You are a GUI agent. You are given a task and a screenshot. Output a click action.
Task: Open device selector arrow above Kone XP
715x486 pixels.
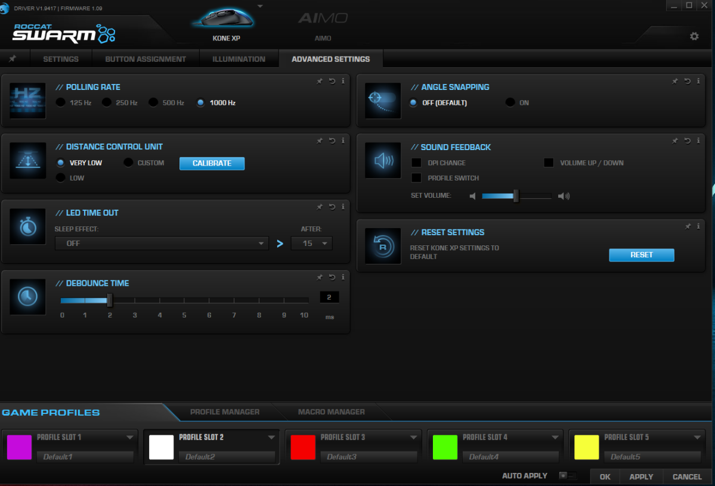[260, 7]
